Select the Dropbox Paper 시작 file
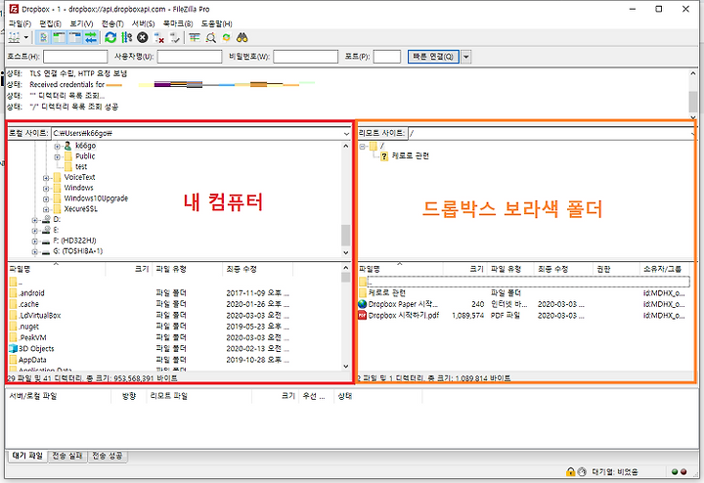The height and width of the screenshot is (483, 704). point(524,304)
